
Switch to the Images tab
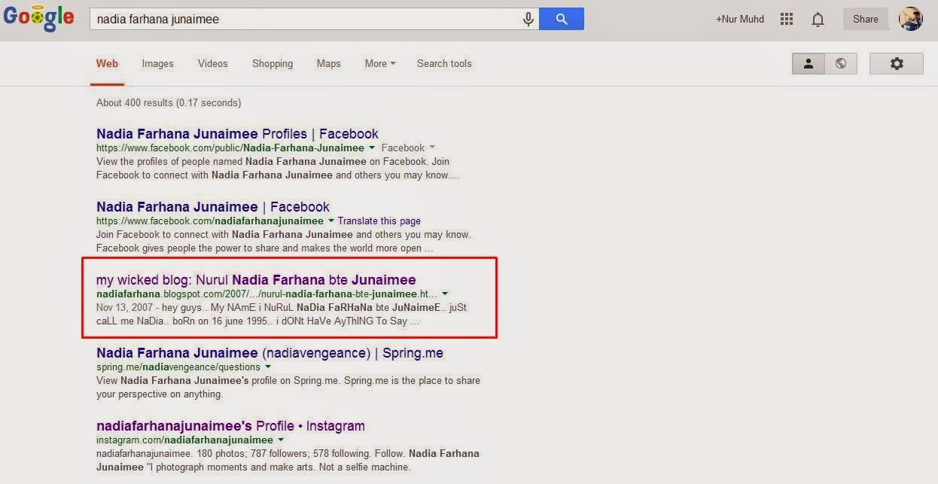coord(157,64)
